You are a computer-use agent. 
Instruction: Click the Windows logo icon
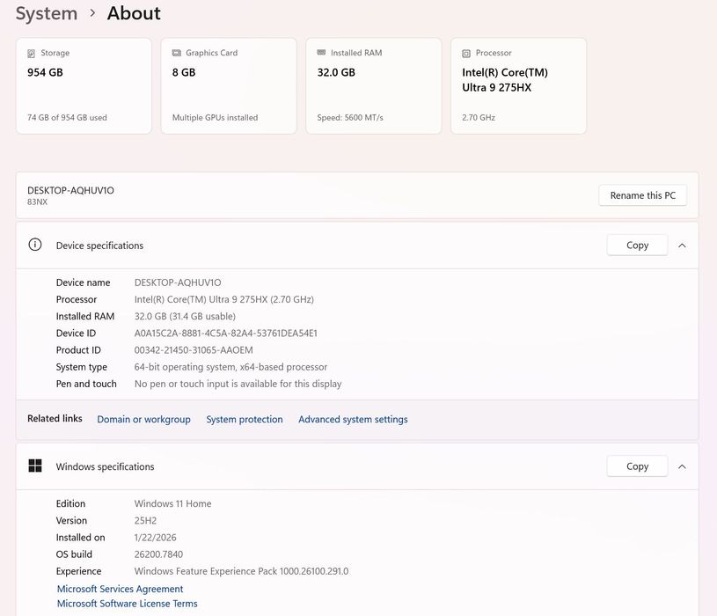pos(35,466)
